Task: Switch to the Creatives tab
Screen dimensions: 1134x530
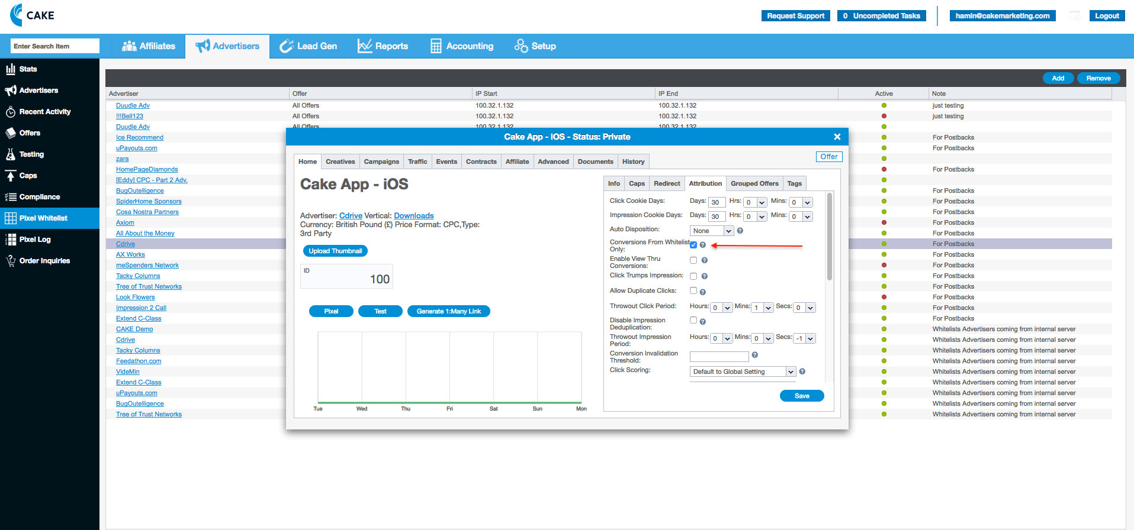Action: pyautogui.click(x=340, y=161)
